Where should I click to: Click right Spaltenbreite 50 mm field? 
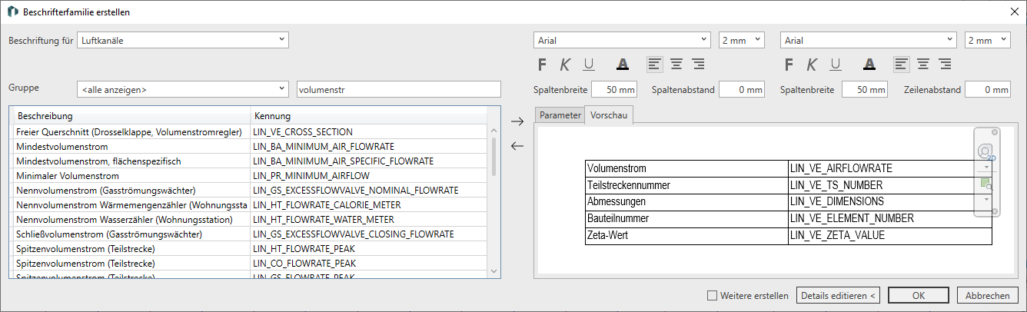(x=865, y=89)
